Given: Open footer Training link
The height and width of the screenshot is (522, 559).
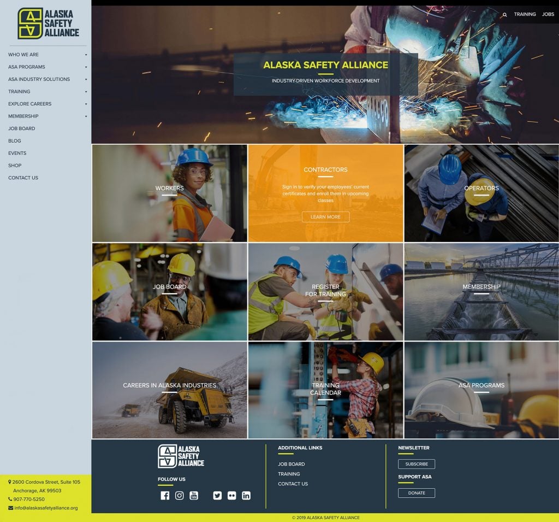Looking at the screenshot, I should (x=289, y=474).
